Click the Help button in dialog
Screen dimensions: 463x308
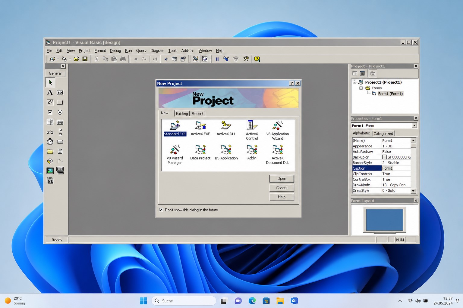pyautogui.click(x=282, y=197)
